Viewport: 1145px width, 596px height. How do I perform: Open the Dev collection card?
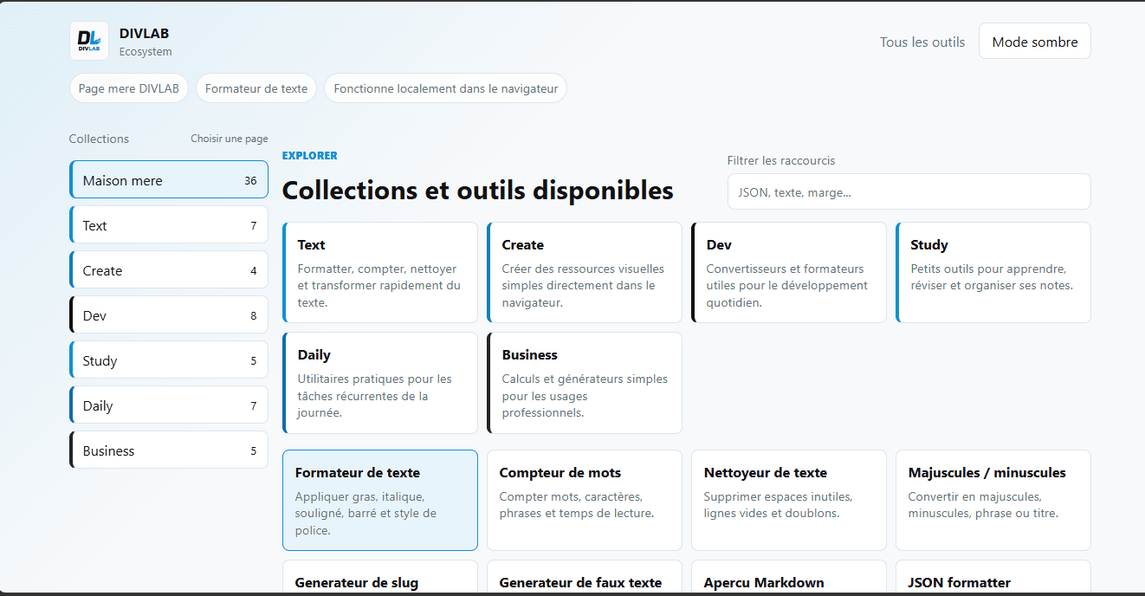pos(789,273)
